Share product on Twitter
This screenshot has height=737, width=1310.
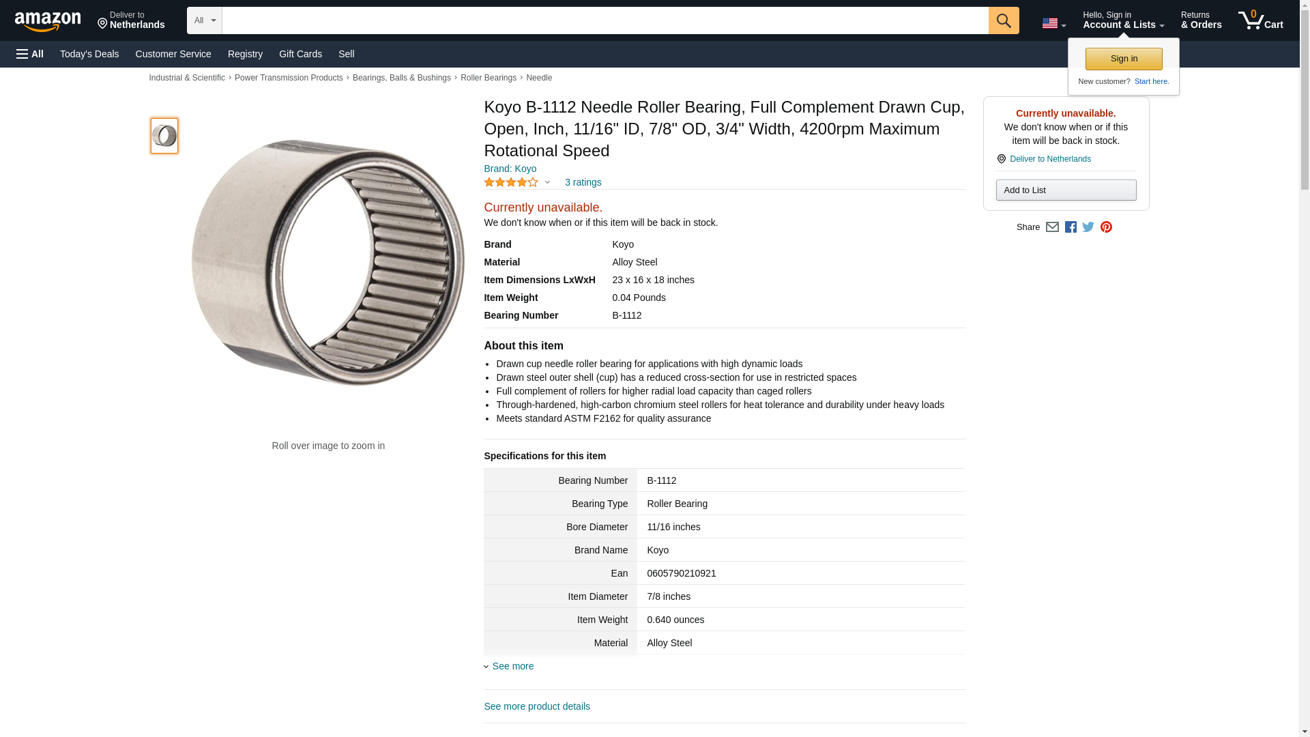pyautogui.click(x=1088, y=227)
